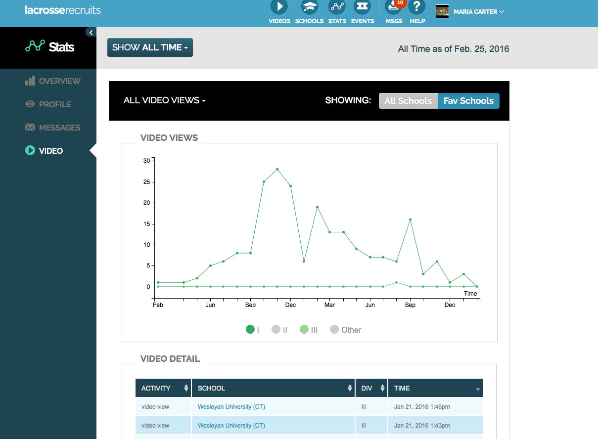Open the Show All Time dropdown
The image size is (598, 439).
[x=150, y=47]
